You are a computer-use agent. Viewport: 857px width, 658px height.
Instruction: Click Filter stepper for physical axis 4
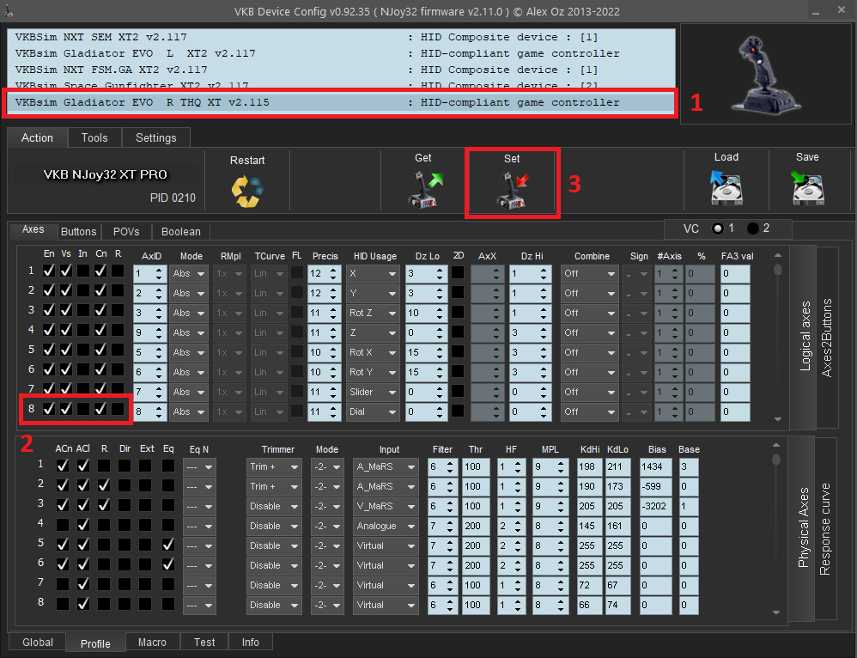450,526
